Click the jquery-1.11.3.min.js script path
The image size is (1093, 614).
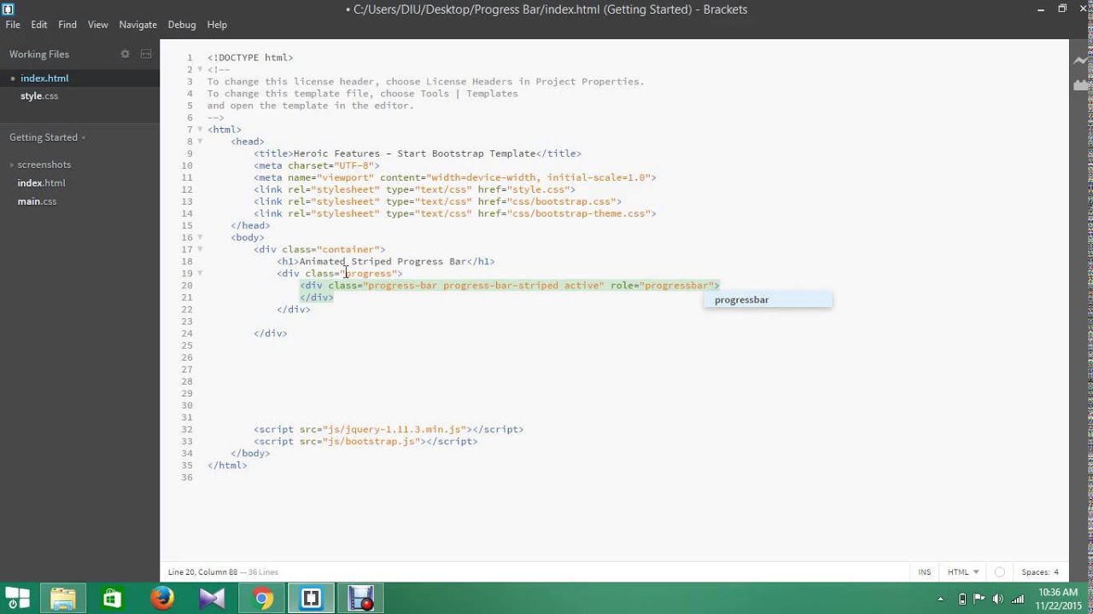395,429
